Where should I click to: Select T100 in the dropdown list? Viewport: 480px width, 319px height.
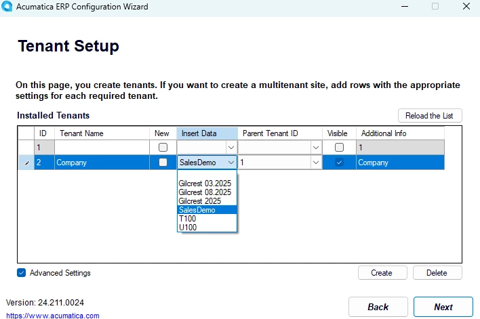click(x=207, y=218)
